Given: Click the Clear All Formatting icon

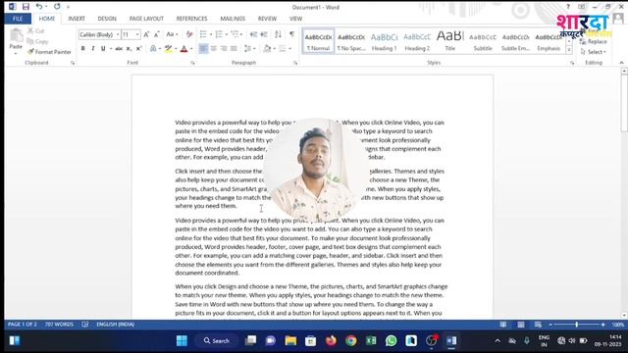Looking at the screenshot, I should click(189, 34).
